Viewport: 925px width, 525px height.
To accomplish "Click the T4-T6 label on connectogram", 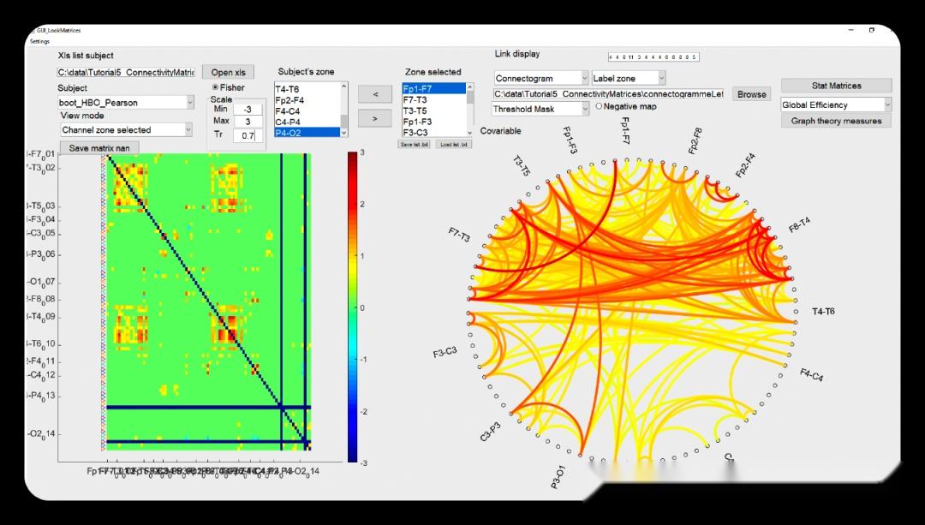I will (x=824, y=312).
